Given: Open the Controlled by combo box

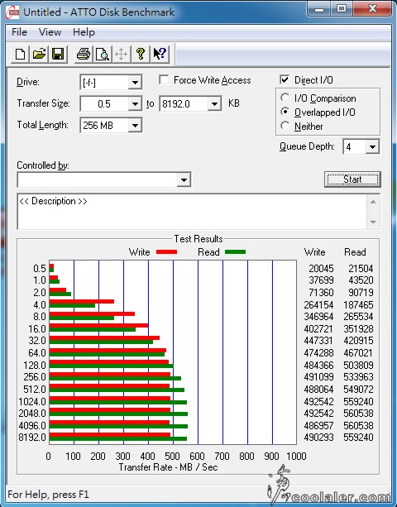Looking at the screenshot, I should pyautogui.click(x=103, y=179).
